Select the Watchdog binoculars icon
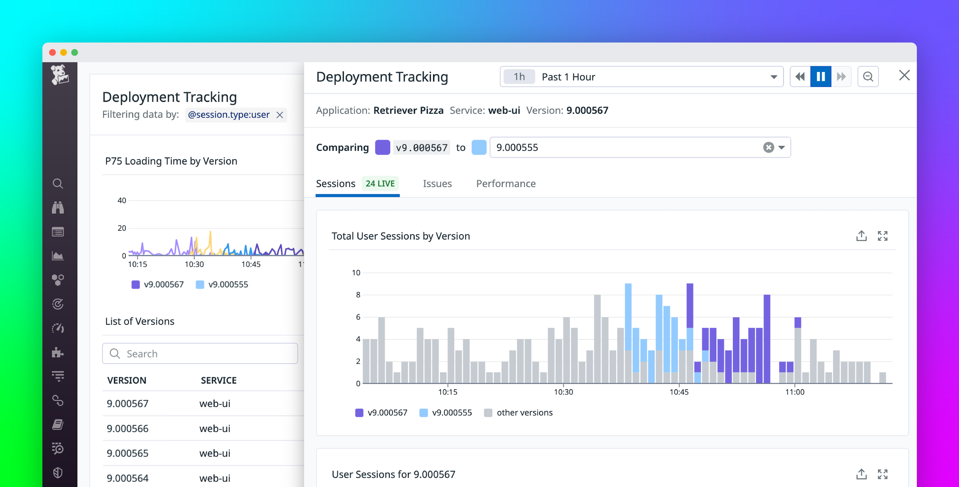The image size is (959, 487). click(x=58, y=207)
